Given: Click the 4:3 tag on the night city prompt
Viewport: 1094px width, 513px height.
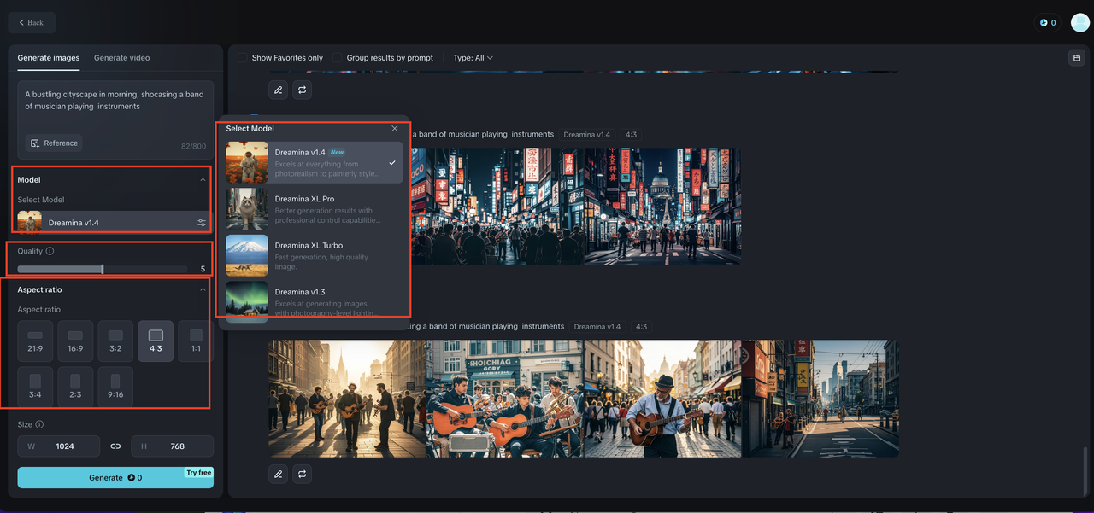Looking at the screenshot, I should tap(629, 135).
